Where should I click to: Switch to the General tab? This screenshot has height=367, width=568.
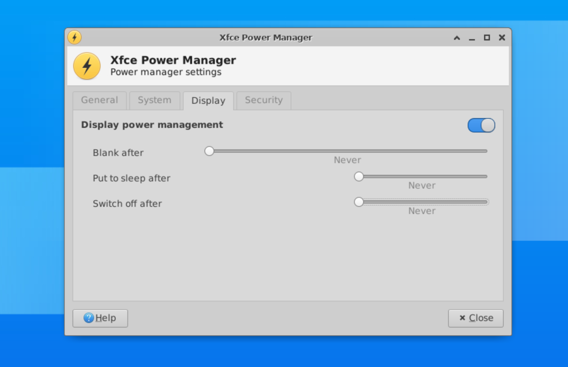click(x=100, y=100)
